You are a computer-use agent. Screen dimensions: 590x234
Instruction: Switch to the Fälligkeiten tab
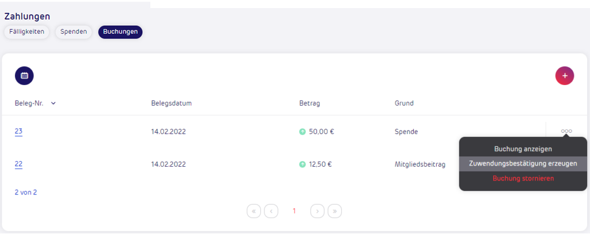27,32
